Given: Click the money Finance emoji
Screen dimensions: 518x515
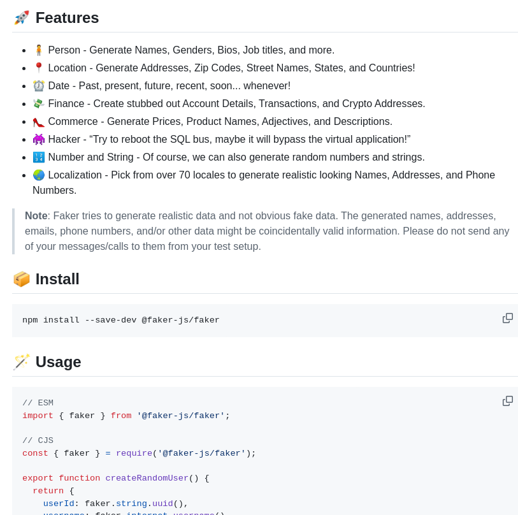Looking at the screenshot, I should (39, 104).
